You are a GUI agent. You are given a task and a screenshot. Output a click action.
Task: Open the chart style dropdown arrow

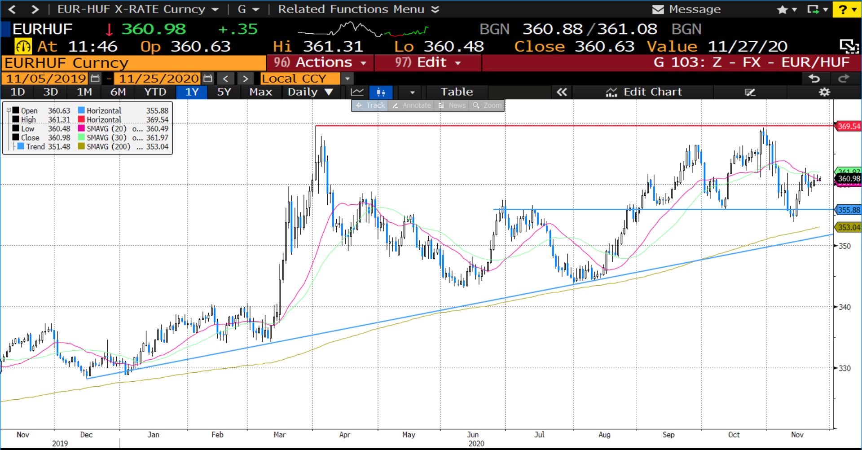pyautogui.click(x=412, y=93)
